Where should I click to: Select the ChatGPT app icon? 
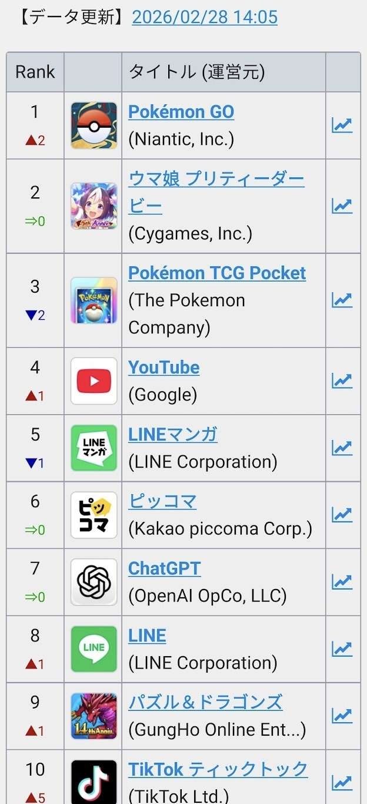click(x=94, y=582)
